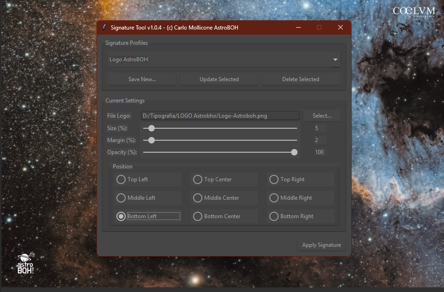The height and width of the screenshot is (292, 444).
Task: Click the astroBOH logo watermark on image
Action: click(x=26, y=262)
